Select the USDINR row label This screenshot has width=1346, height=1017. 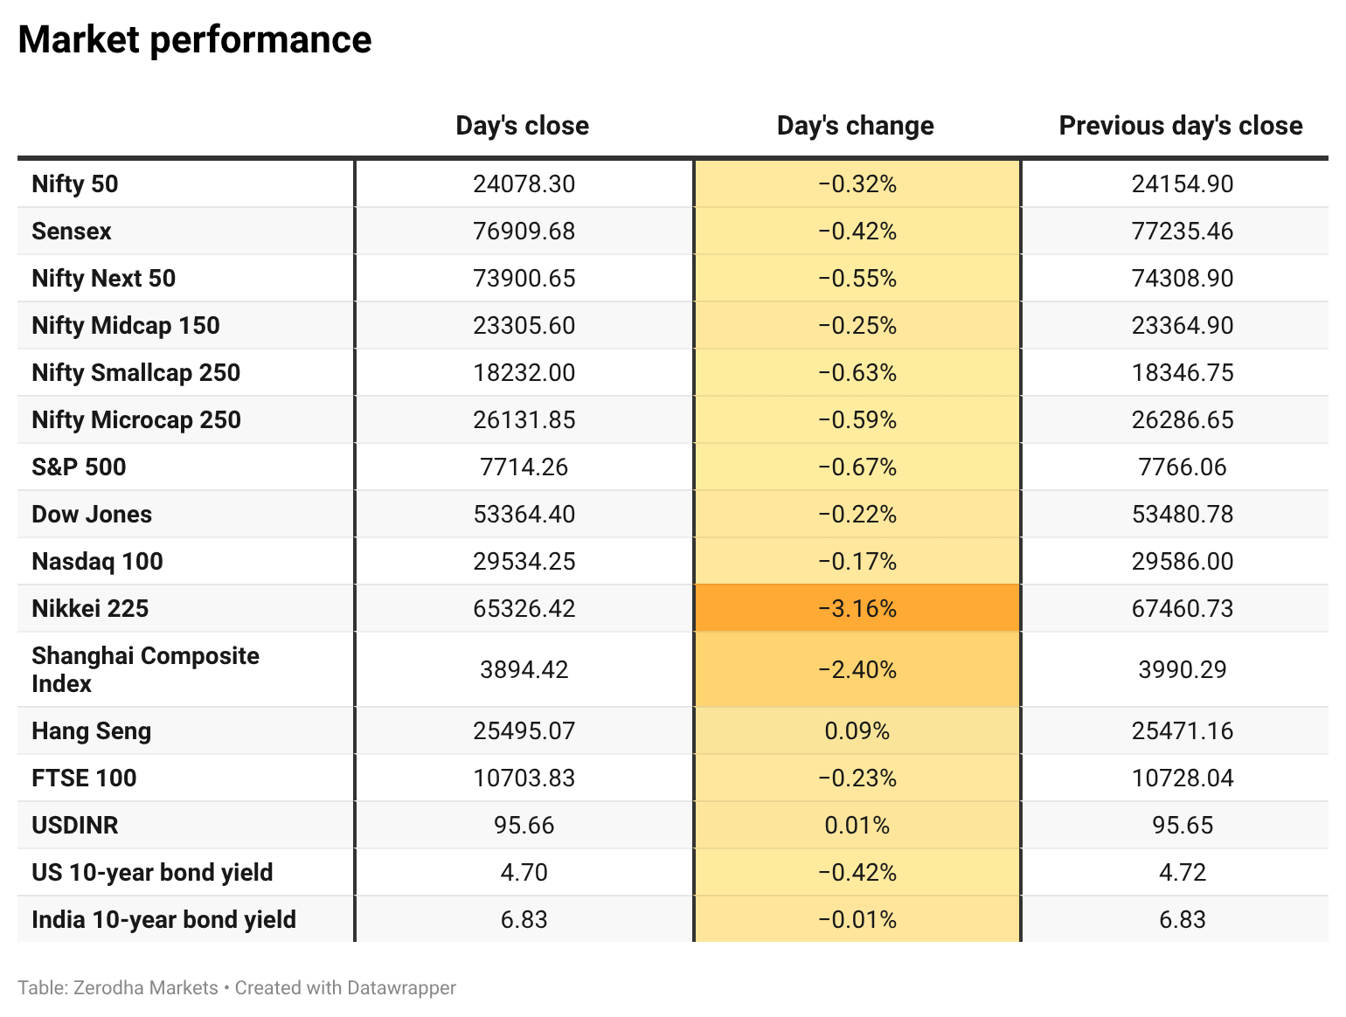pyautogui.click(x=75, y=826)
